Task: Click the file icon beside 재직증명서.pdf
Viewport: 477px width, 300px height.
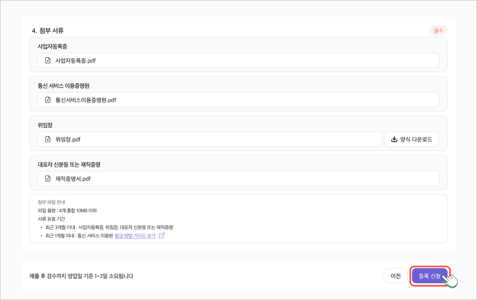Action: click(48, 178)
